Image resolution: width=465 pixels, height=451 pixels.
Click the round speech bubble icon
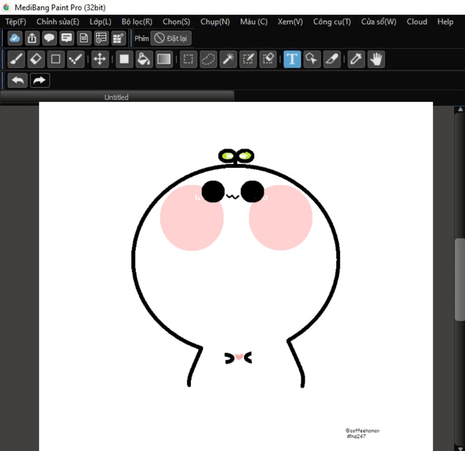coord(49,38)
